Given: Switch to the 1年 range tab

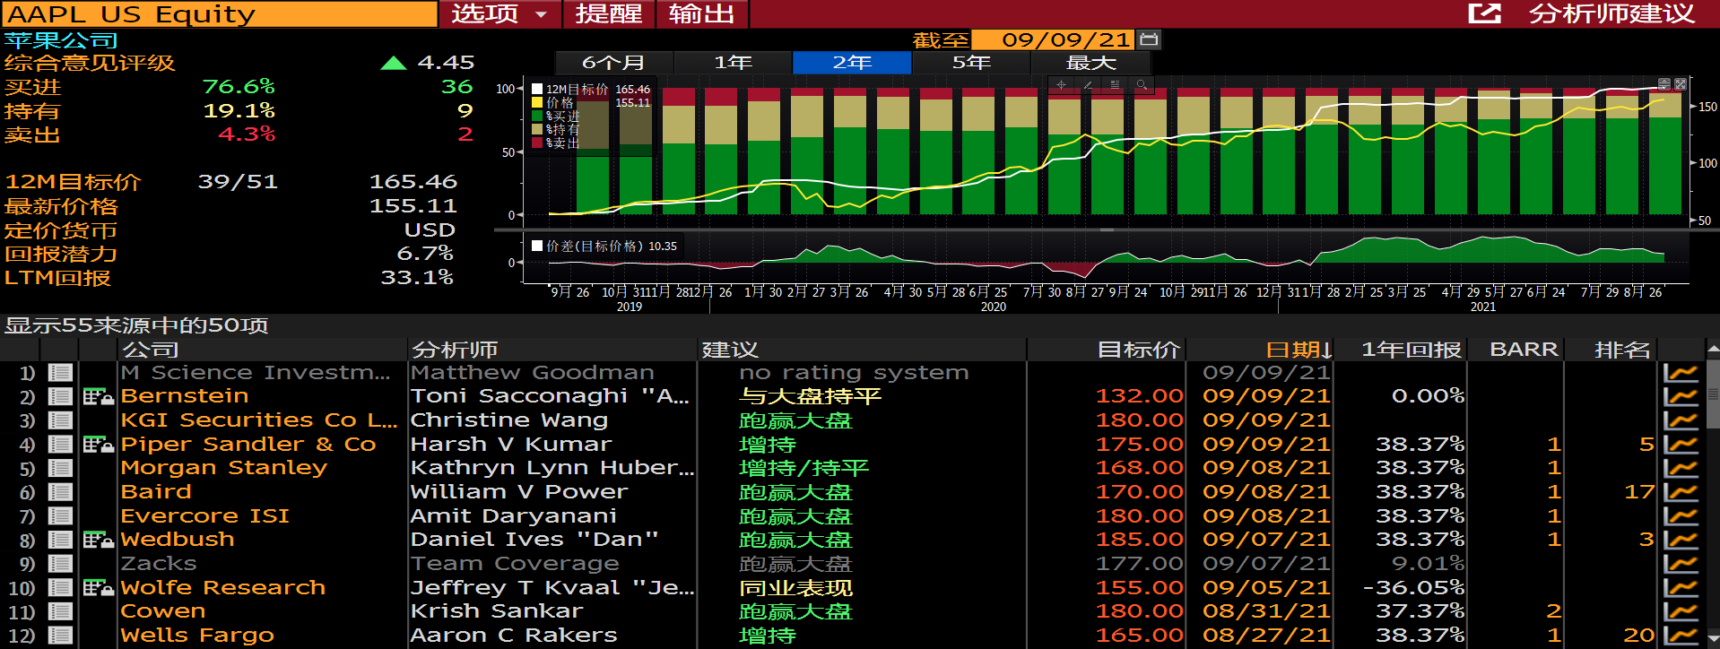Looking at the screenshot, I should click(733, 63).
